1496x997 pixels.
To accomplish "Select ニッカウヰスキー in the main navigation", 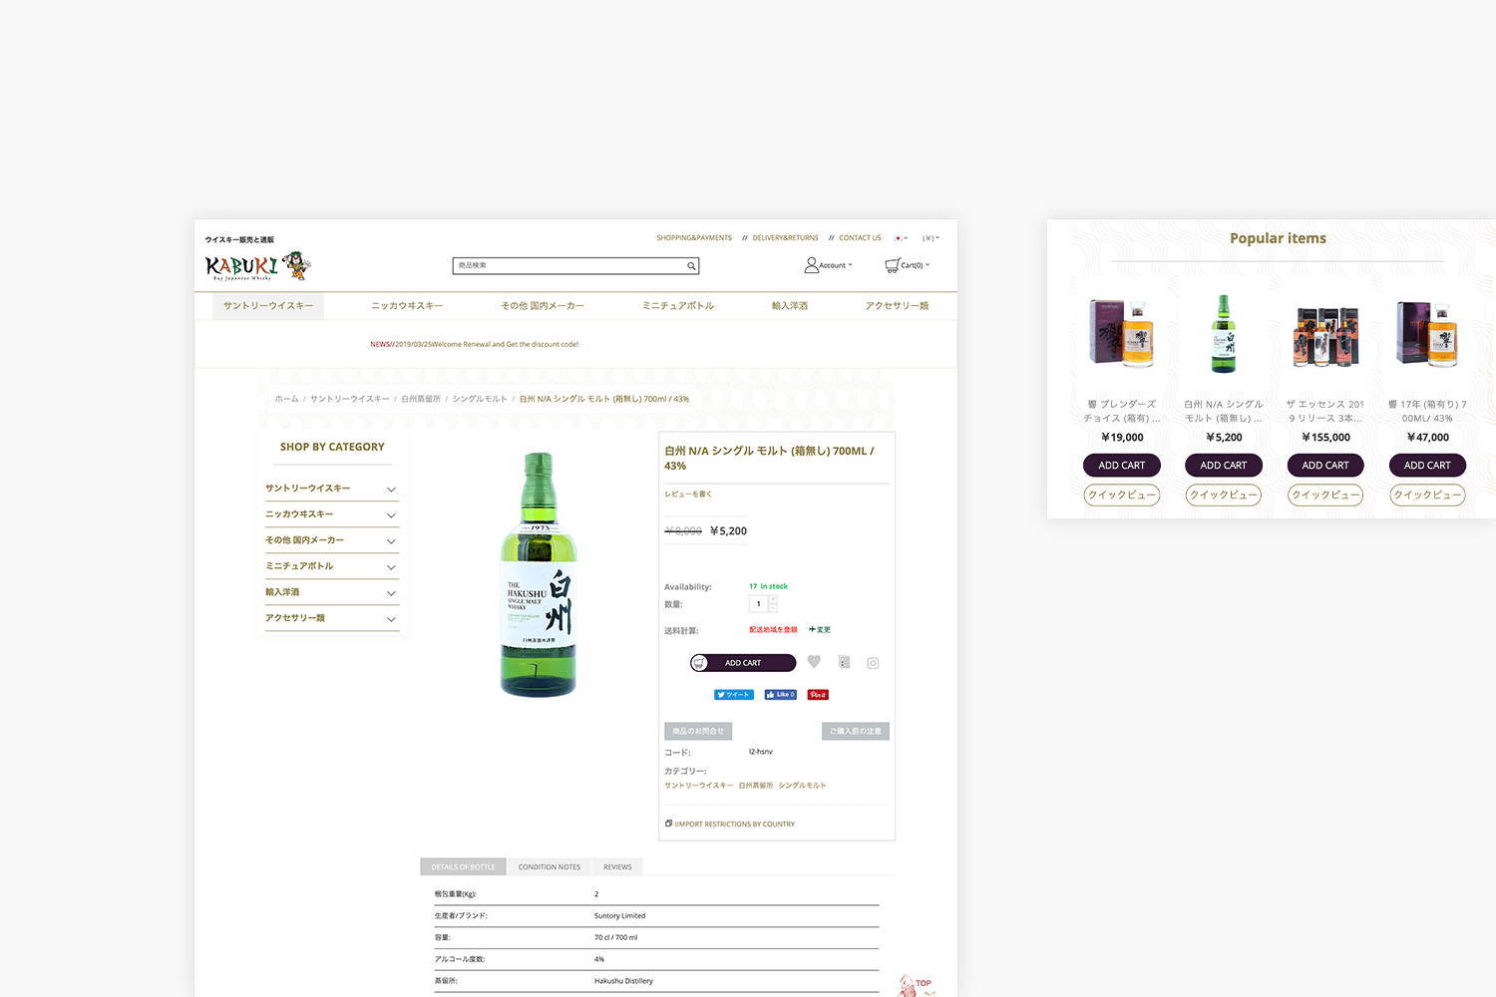I will point(407,306).
